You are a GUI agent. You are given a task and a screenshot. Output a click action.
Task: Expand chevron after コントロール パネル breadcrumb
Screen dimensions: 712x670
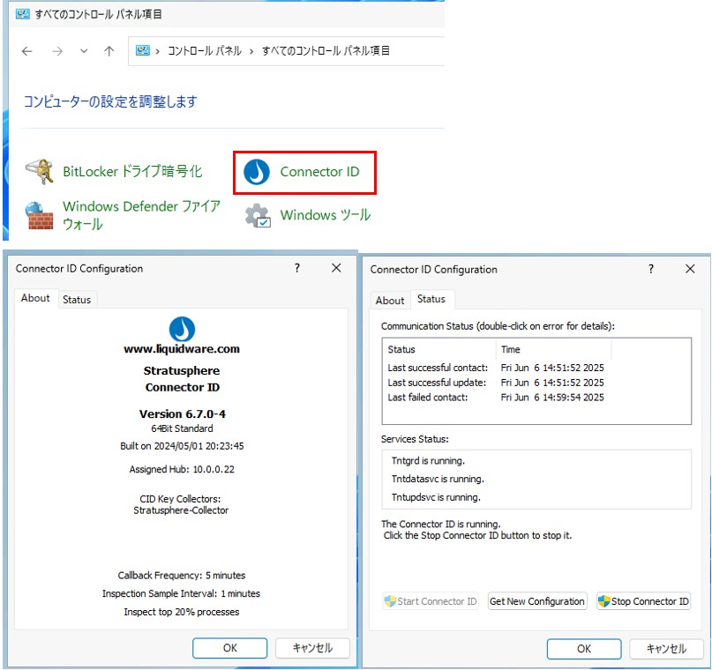click(251, 51)
